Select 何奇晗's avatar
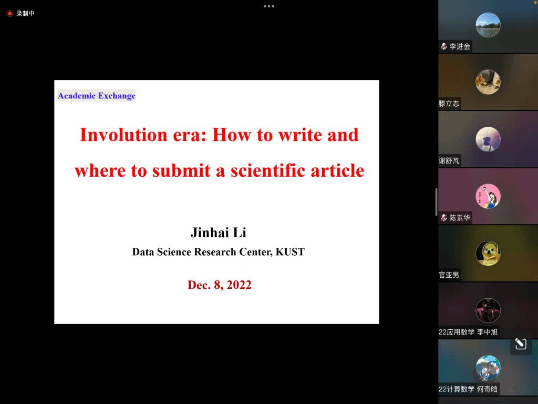538x404 pixels. pos(488,368)
